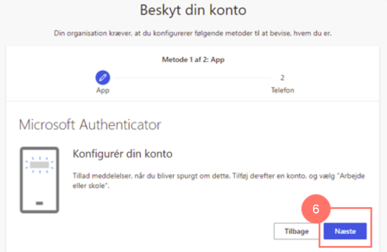Click the progress line between App and Telefon

click(x=193, y=78)
